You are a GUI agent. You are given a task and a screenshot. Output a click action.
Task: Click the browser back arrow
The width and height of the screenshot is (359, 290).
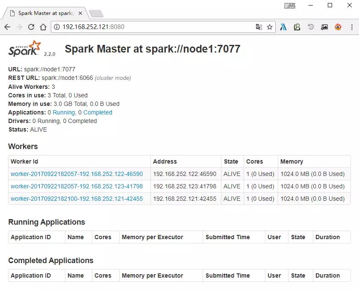(7, 27)
